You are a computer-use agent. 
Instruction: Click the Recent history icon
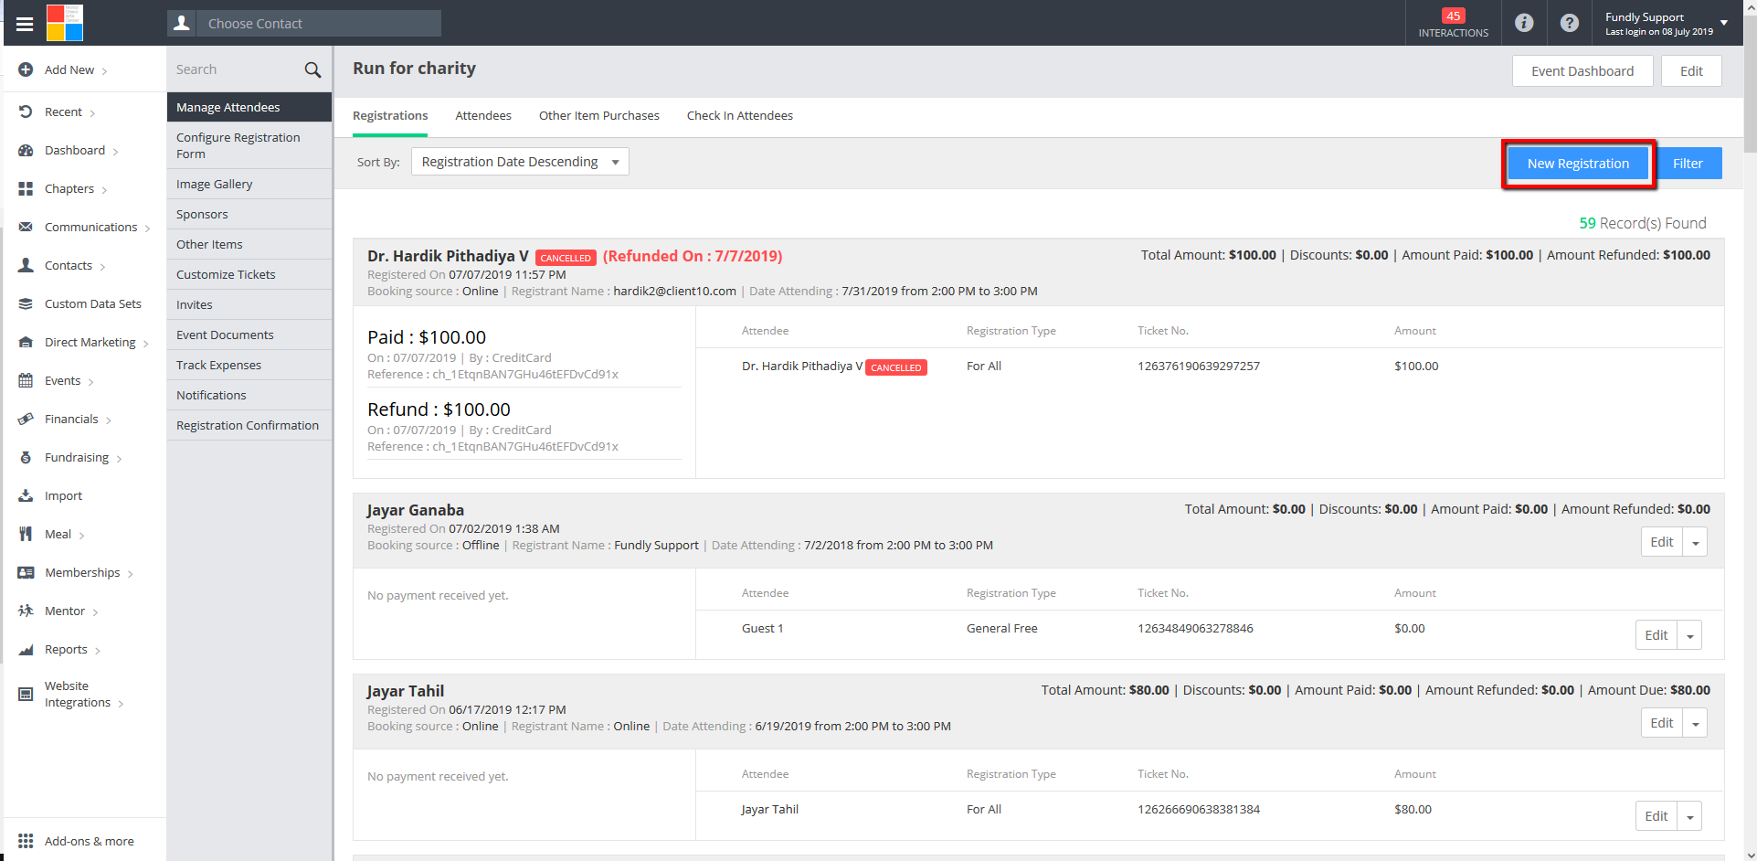coord(26,112)
